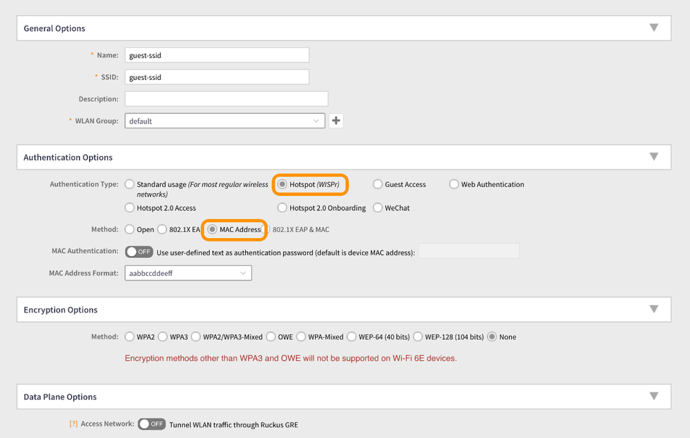Toggle the MAC Authentication switch
Viewport: 690px width, 438px height.
tap(139, 252)
